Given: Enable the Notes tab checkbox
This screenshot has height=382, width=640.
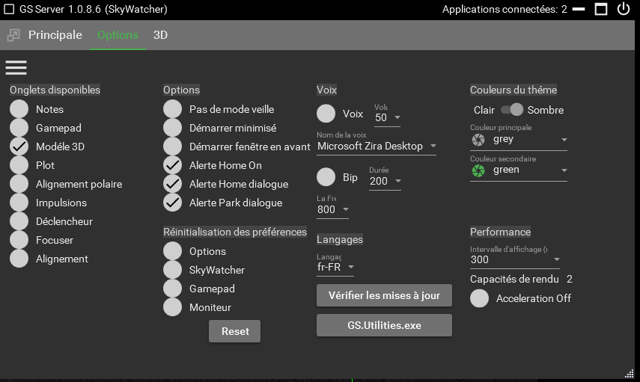Looking at the screenshot, I should tap(19, 109).
